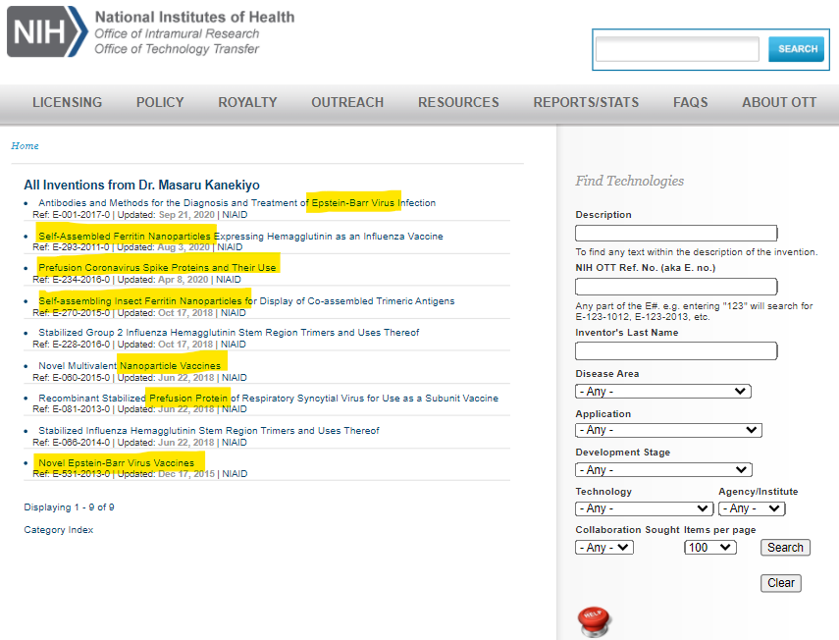Click the 'National Institutes of Health' header text
839x640 pixels.
[194, 17]
